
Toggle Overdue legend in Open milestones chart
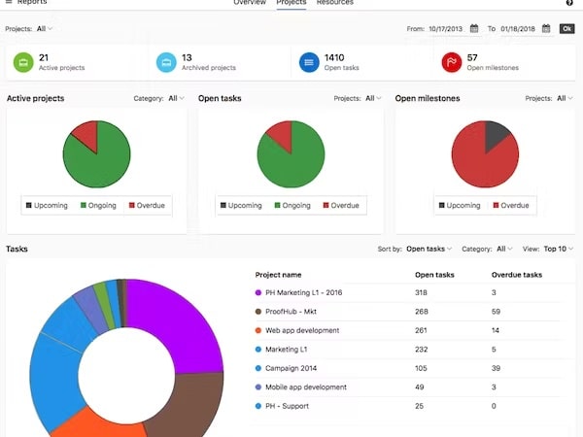(511, 205)
